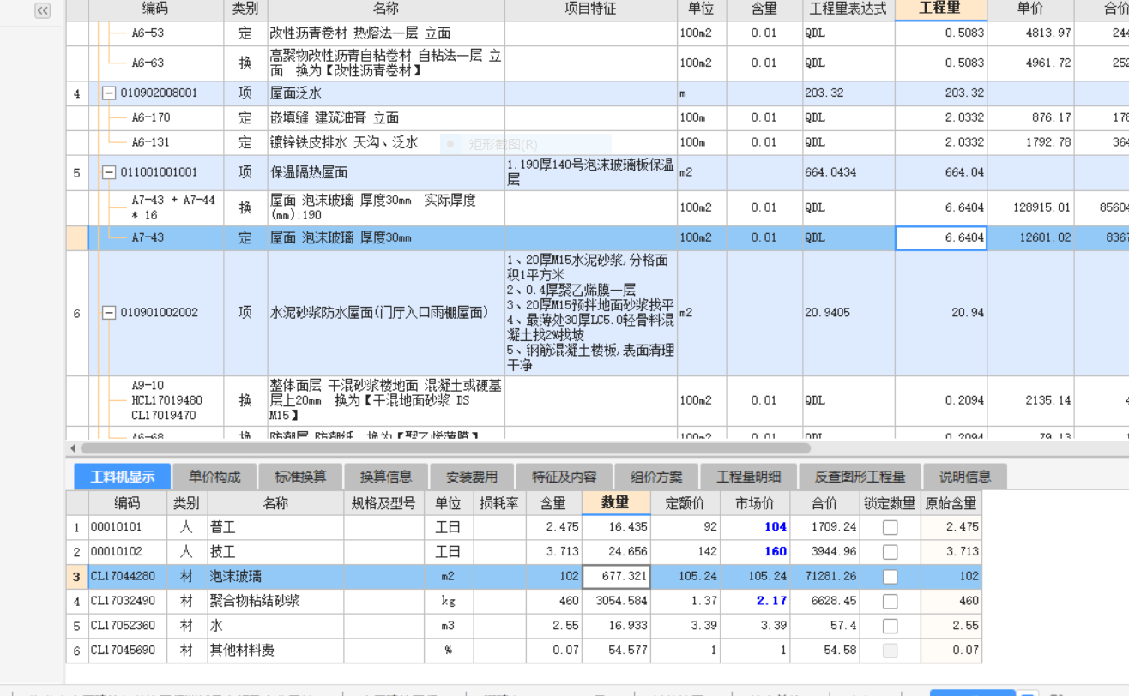Click the 128915.01 unit price cell

click(x=1029, y=208)
